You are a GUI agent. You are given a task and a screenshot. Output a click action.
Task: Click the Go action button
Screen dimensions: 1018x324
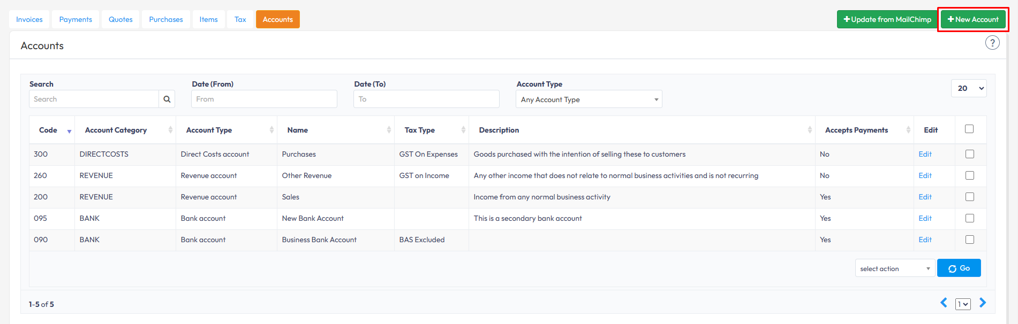pyautogui.click(x=959, y=268)
